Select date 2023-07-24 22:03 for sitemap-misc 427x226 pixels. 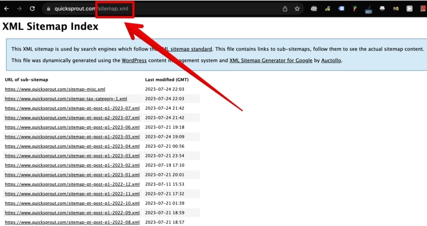(x=165, y=89)
